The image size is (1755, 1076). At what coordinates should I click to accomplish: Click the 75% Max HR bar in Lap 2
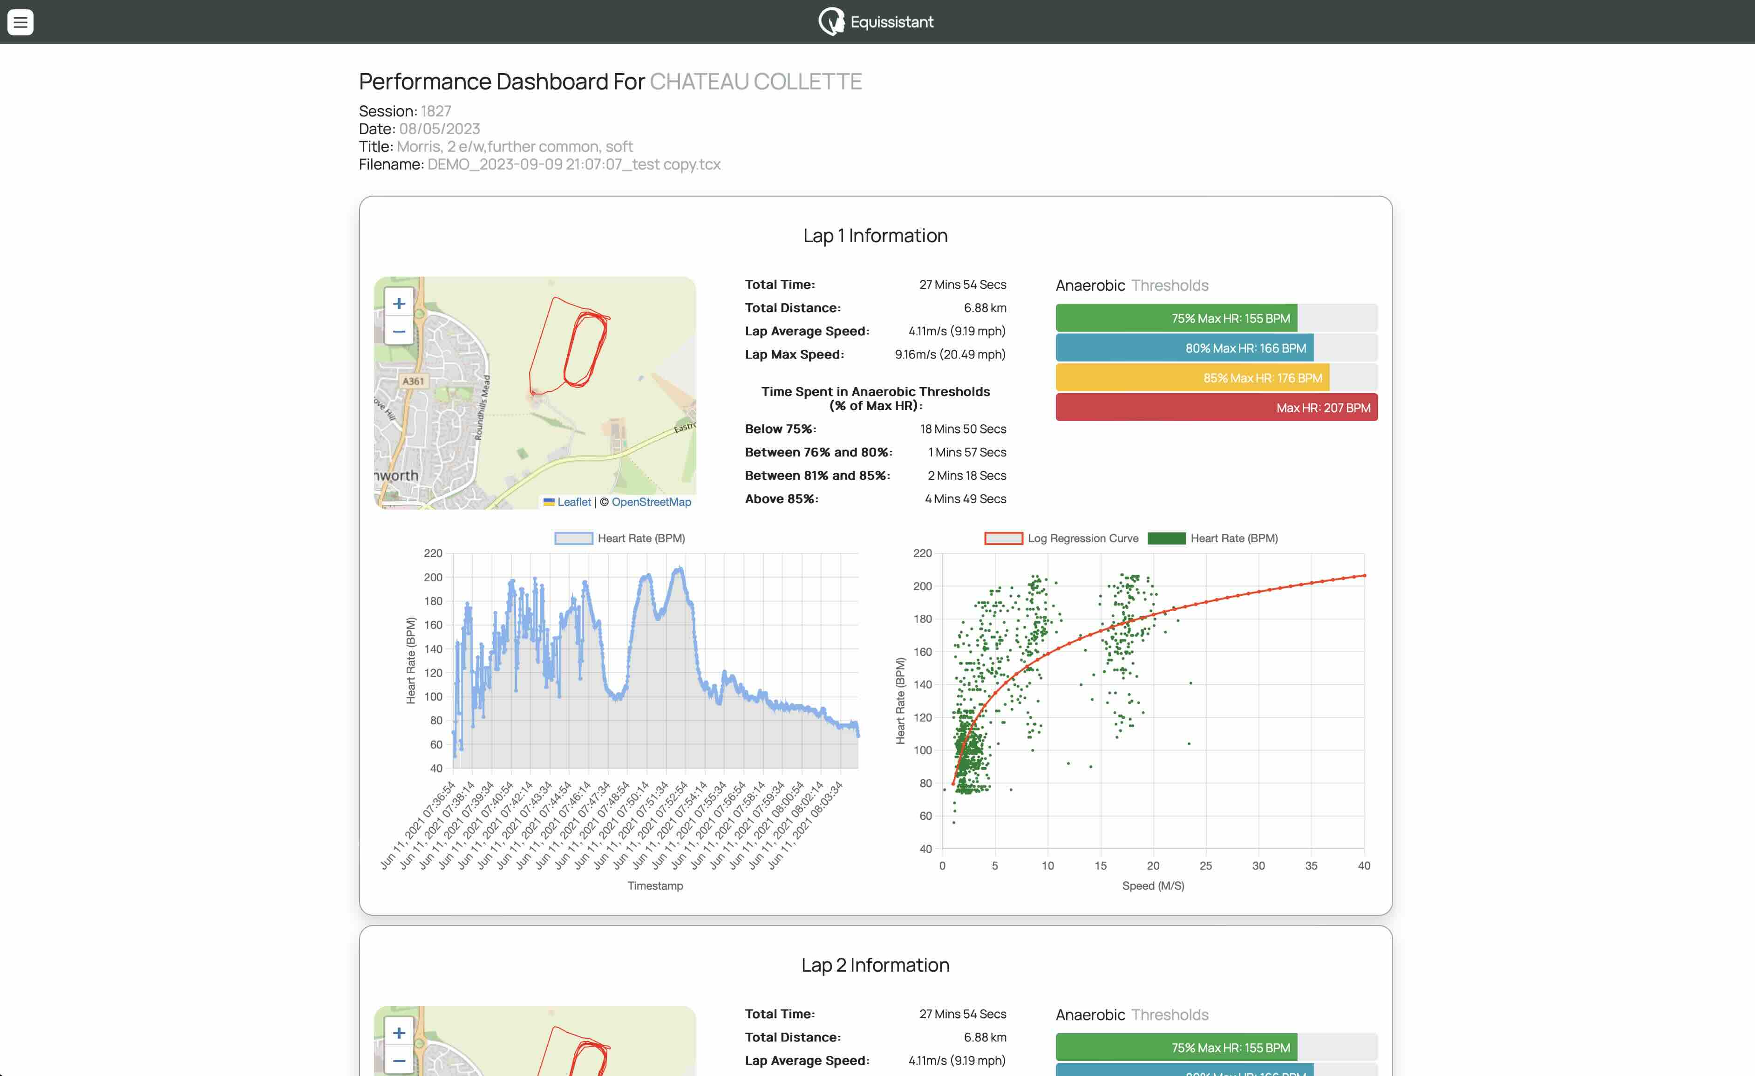click(x=1176, y=1048)
